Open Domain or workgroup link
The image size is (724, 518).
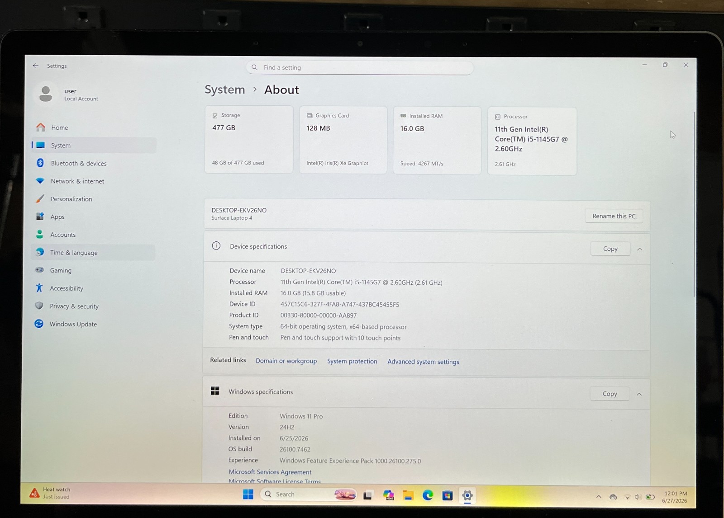click(286, 361)
